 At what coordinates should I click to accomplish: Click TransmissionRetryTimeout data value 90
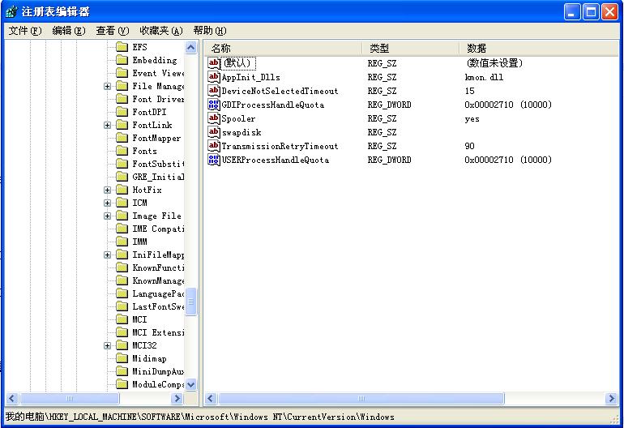469,146
